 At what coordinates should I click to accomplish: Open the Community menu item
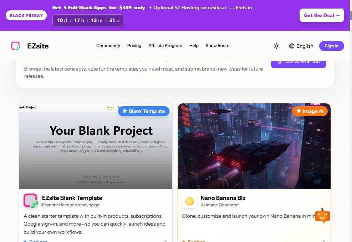tap(108, 46)
